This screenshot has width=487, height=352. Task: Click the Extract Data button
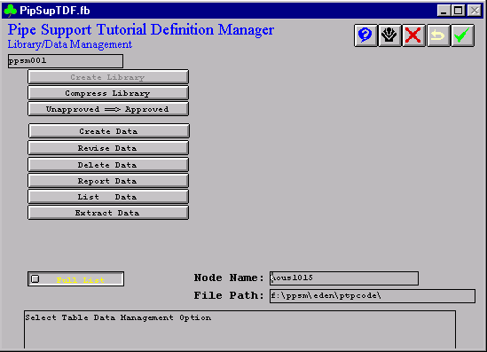tap(108, 213)
